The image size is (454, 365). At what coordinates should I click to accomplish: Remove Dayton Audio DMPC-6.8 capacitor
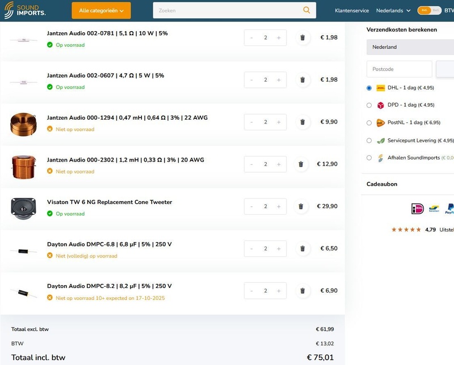(x=302, y=249)
